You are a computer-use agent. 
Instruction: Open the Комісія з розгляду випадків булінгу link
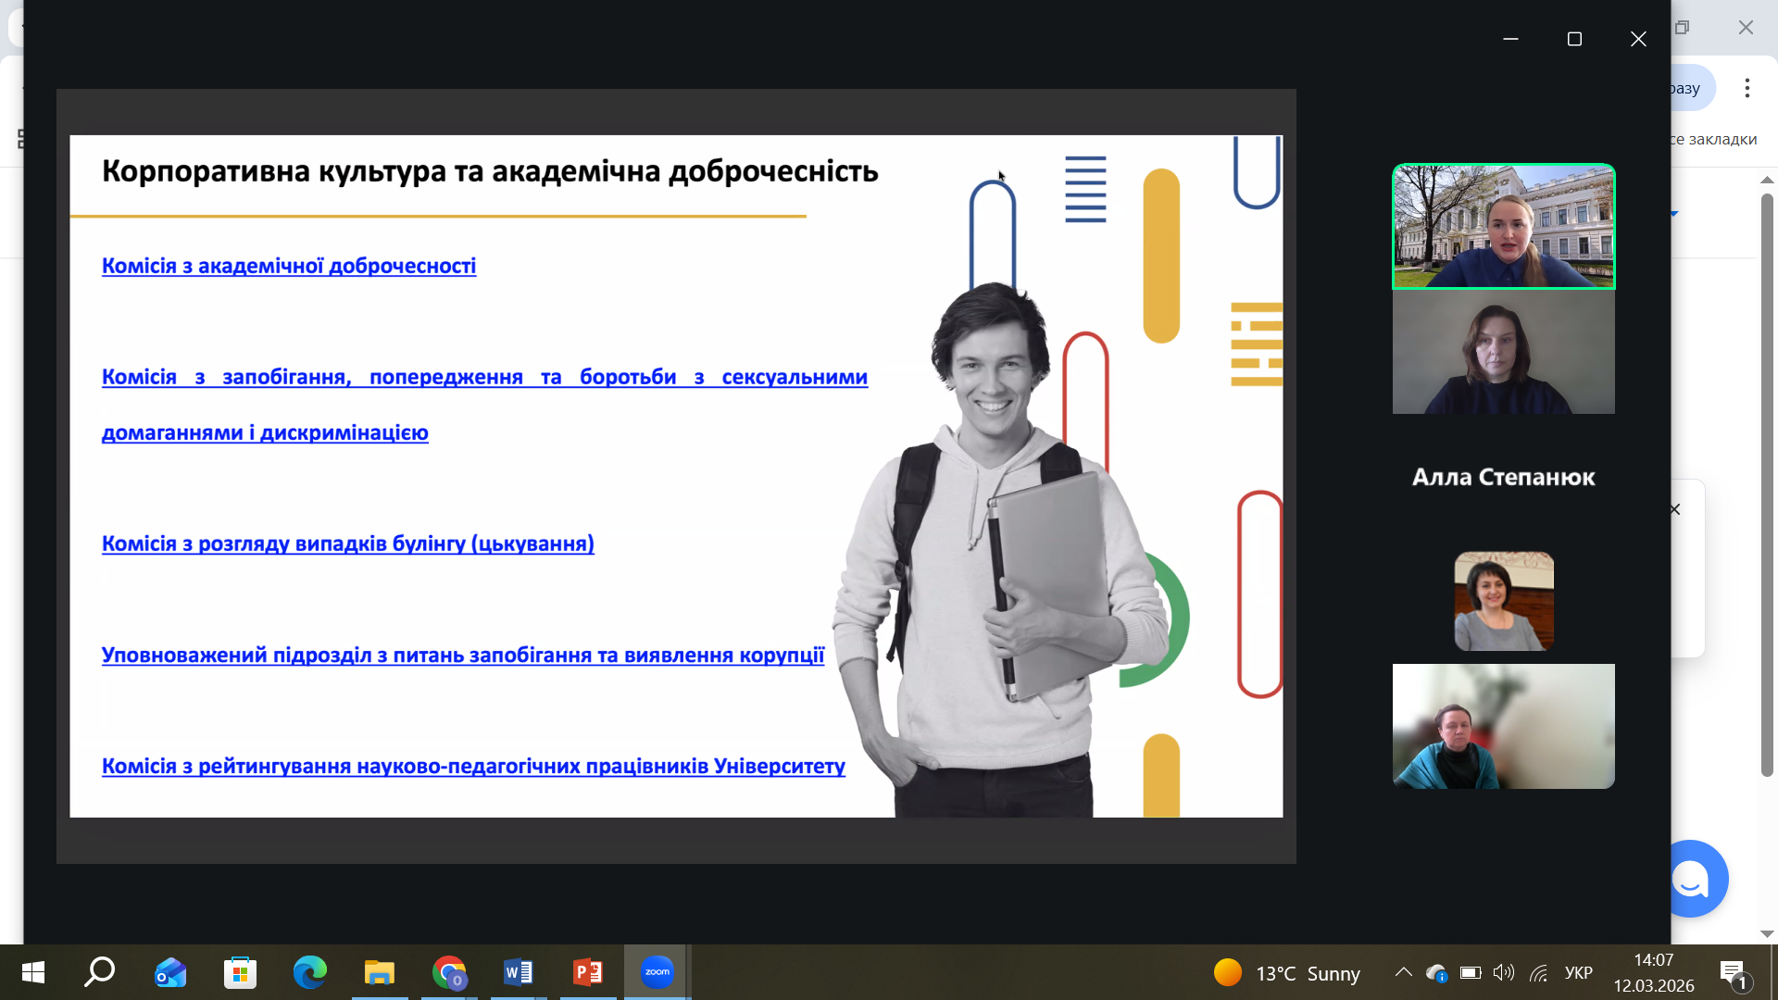coord(347,544)
